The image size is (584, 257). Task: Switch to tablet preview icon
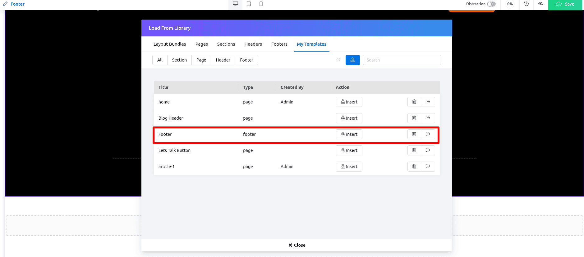coord(249,4)
